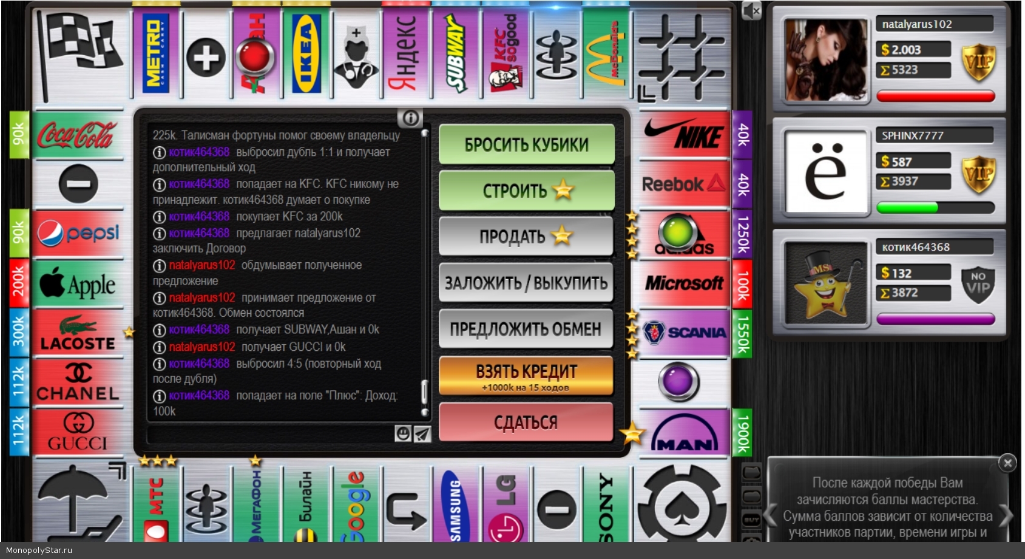Click the Яндекс board tile

[x=405, y=55]
